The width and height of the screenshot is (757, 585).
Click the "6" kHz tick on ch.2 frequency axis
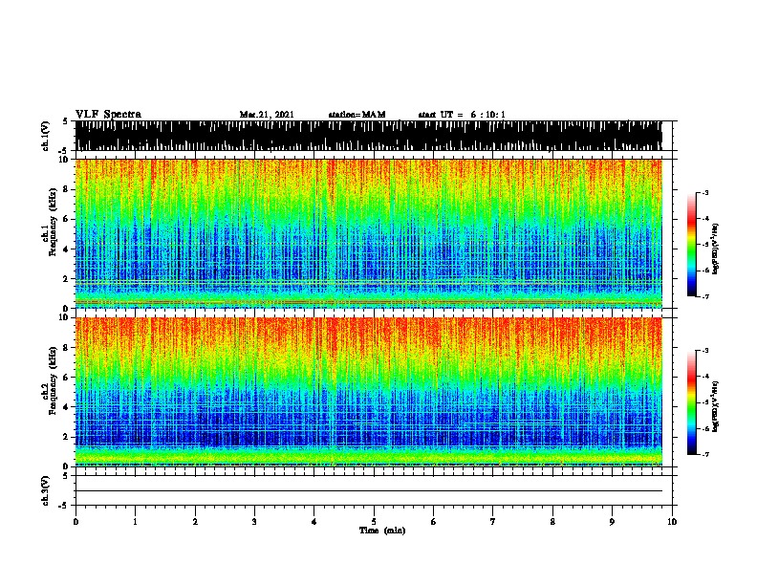click(67, 378)
